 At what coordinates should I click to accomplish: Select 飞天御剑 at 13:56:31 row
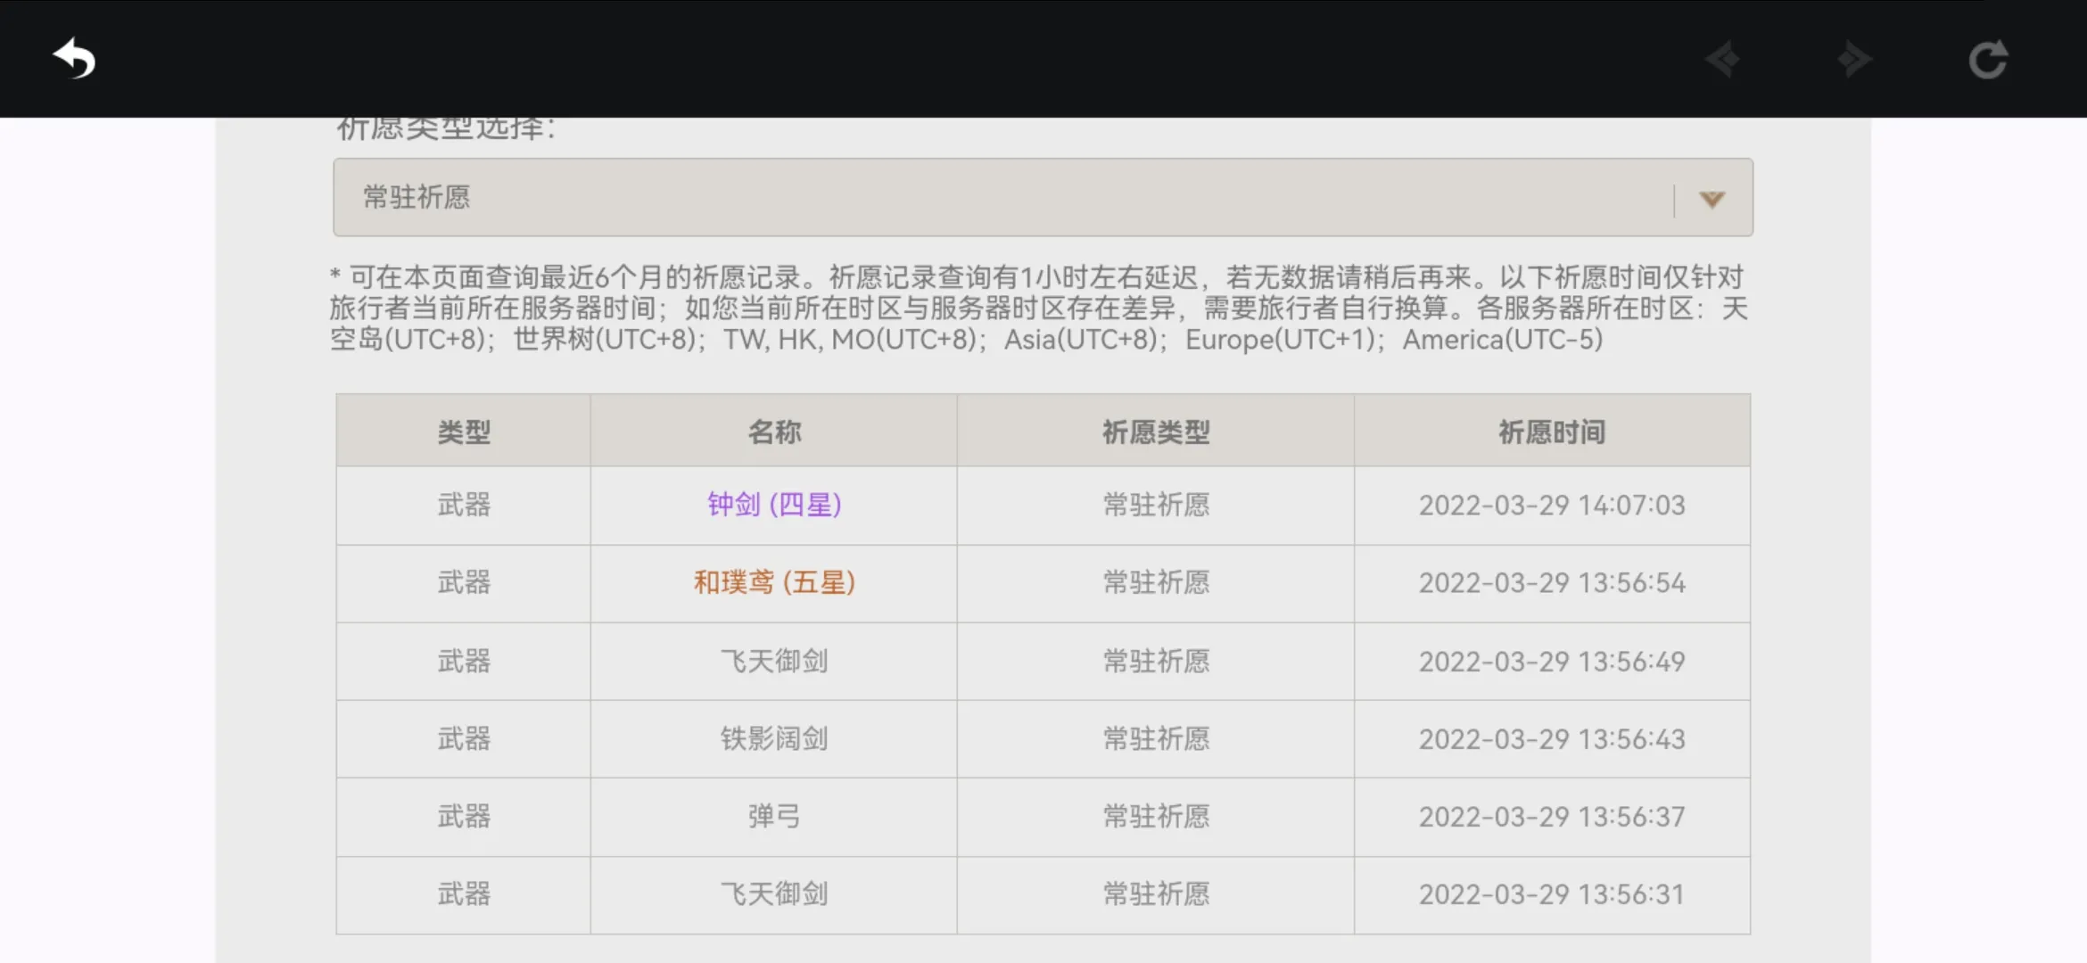[x=774, y=893]
